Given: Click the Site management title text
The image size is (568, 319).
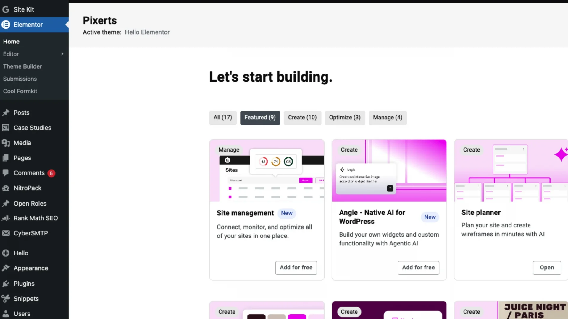Looking at the screenshot, I should click(245, 213).
